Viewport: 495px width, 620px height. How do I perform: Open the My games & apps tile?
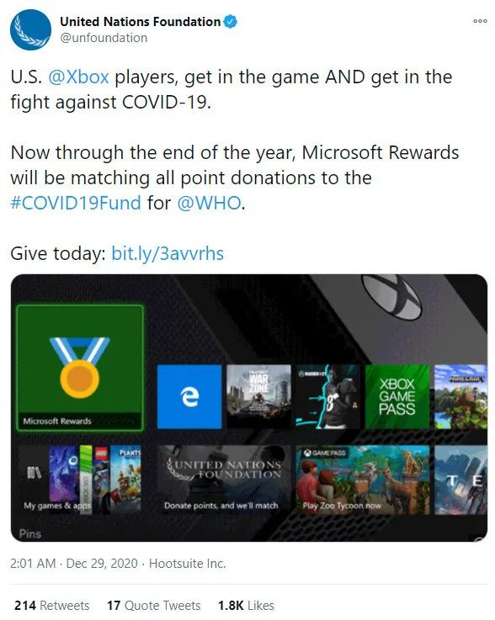pos(80,480)
